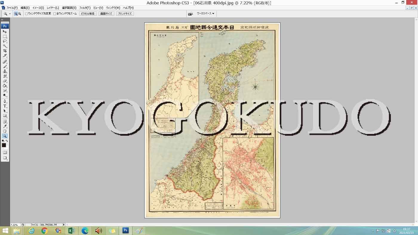Select the Lasso tool
The image size is (418, 235).
tap(5, 41)
